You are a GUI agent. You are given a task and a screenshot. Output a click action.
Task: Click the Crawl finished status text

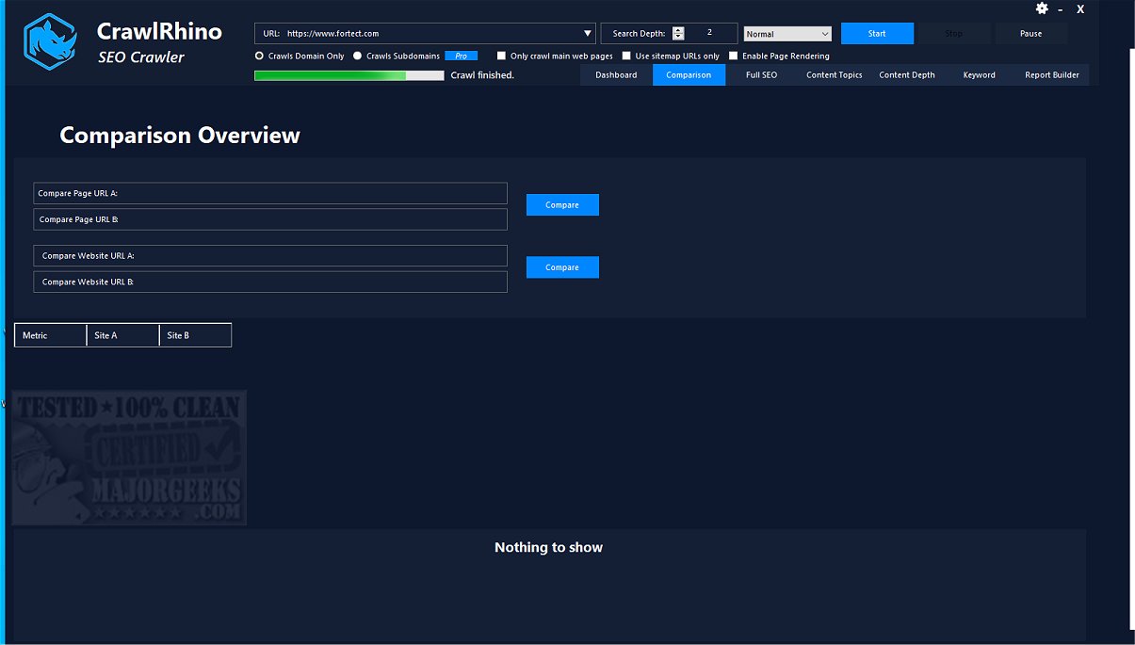[x=482, y=75]
